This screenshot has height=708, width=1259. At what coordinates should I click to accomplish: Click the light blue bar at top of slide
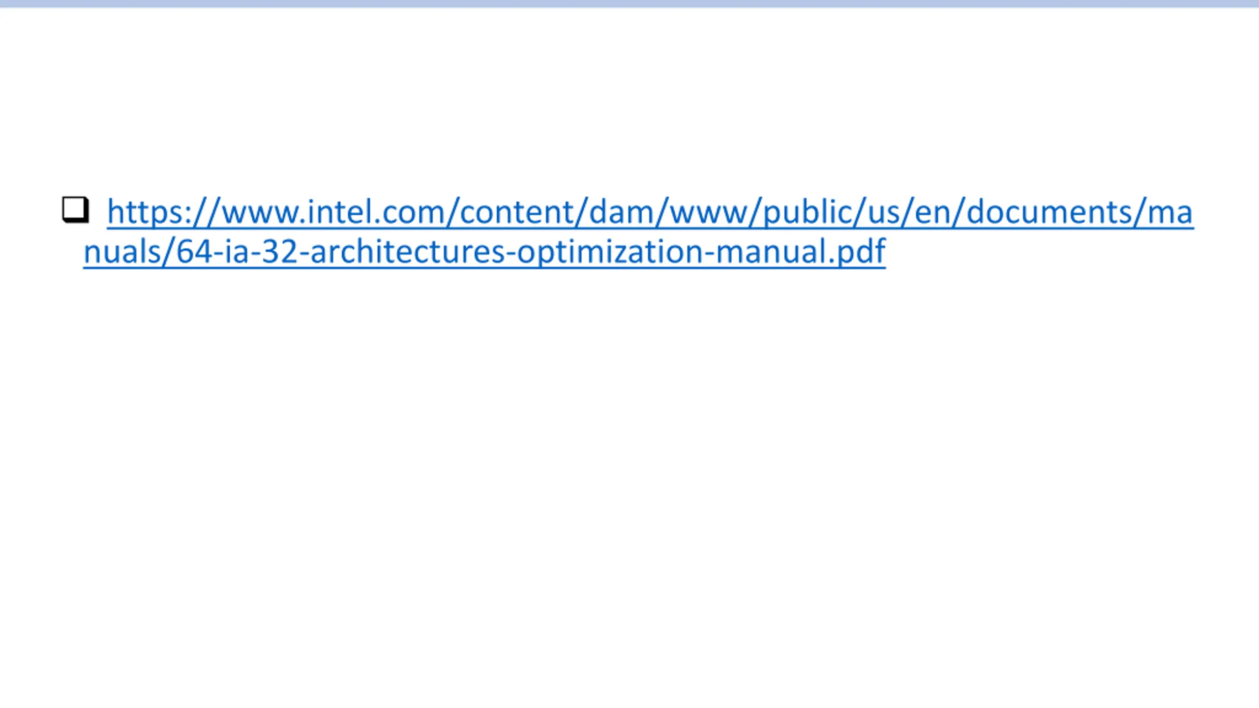tap(629, 3)
